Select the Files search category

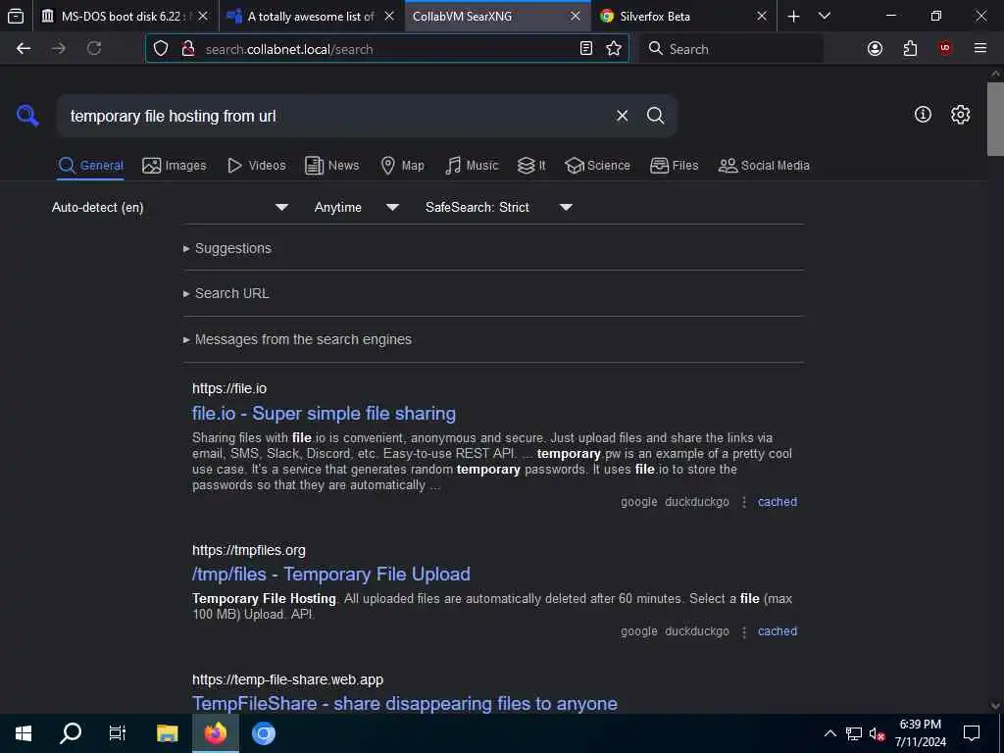point(674,165)
